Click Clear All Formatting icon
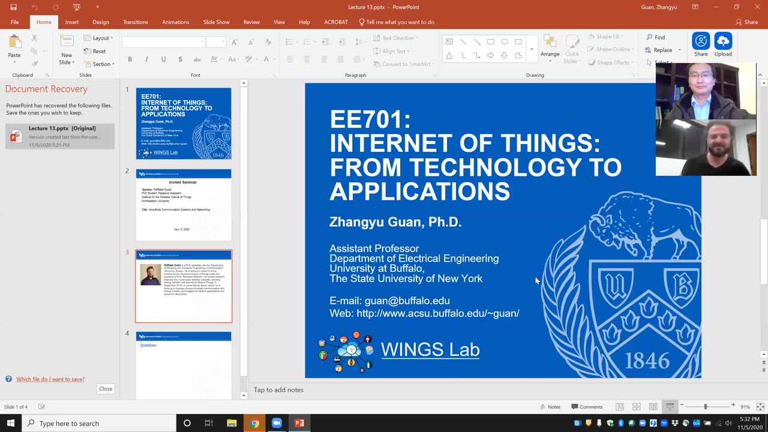The width and height of the screenshot is (768, 432). 268,42
